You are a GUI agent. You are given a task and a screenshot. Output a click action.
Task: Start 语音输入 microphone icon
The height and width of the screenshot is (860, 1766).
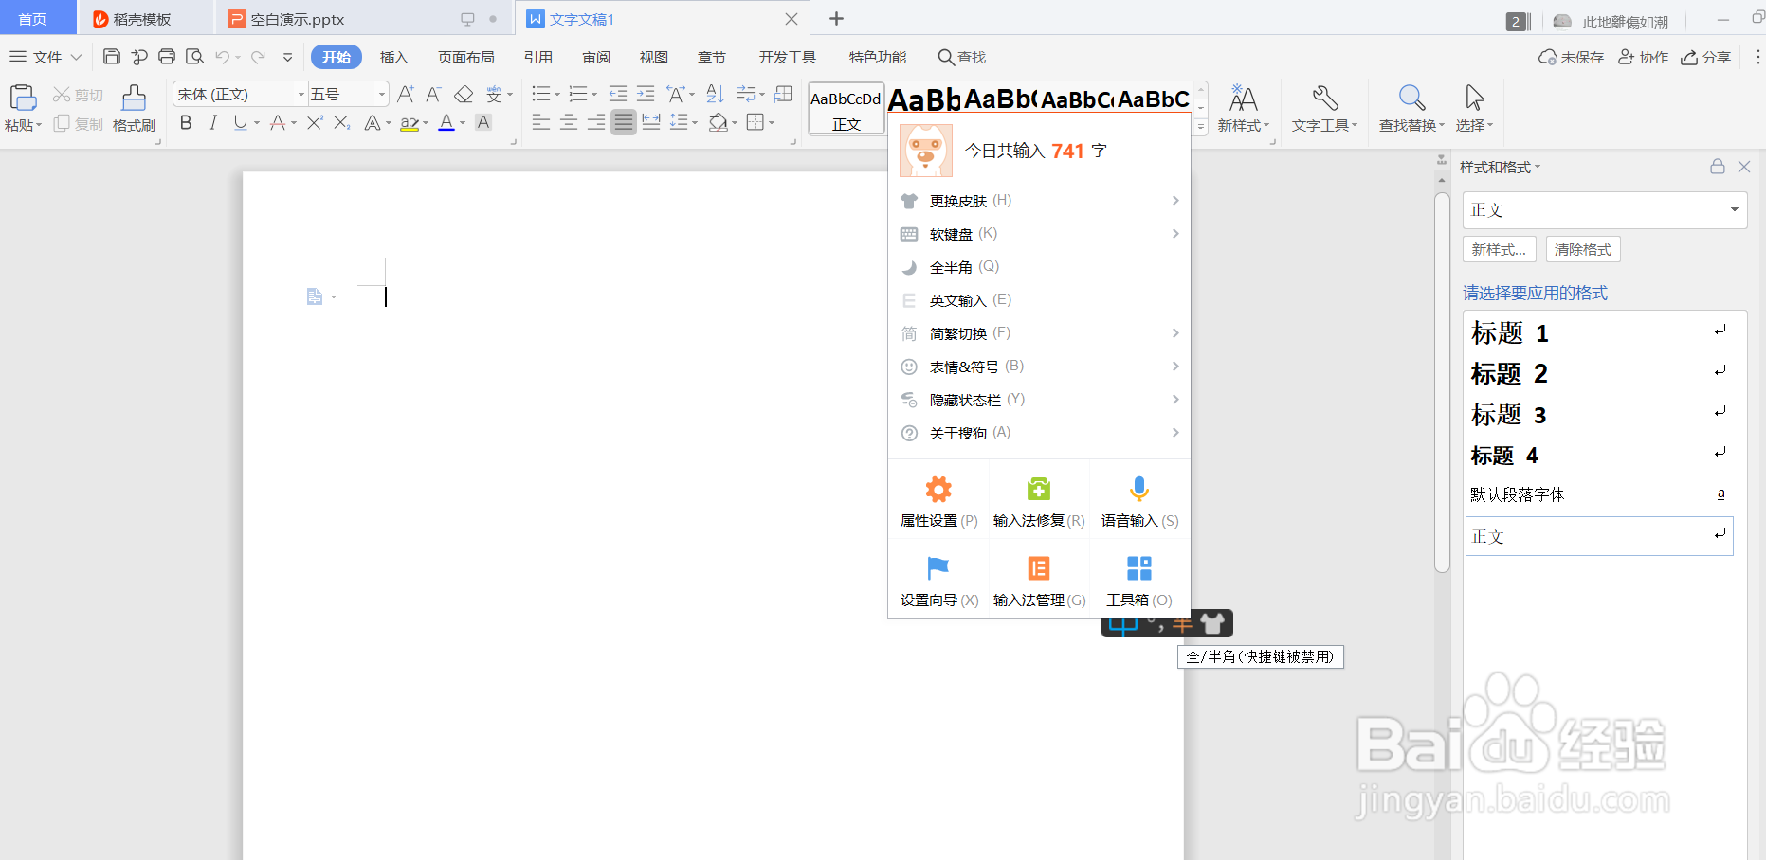[1139, 489]
